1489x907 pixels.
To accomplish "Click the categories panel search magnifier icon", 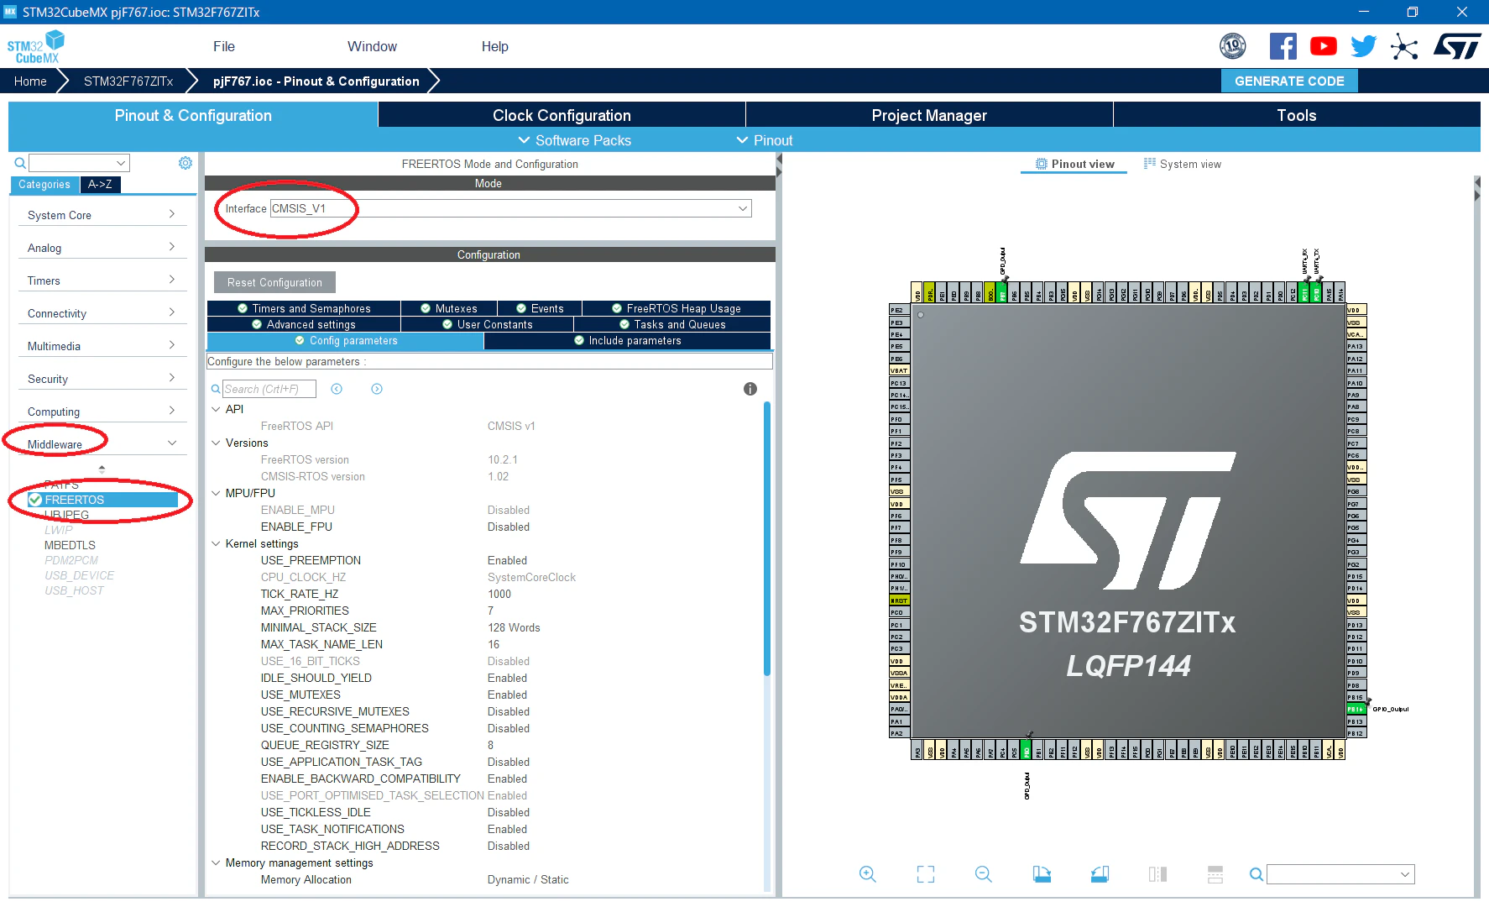I will tap(20, 163).
